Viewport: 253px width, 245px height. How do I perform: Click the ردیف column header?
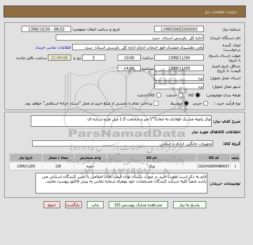(235, 158)
